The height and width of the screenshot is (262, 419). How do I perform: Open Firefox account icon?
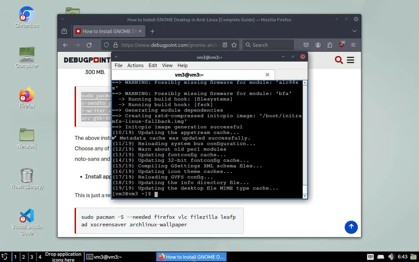pos(318,45)
